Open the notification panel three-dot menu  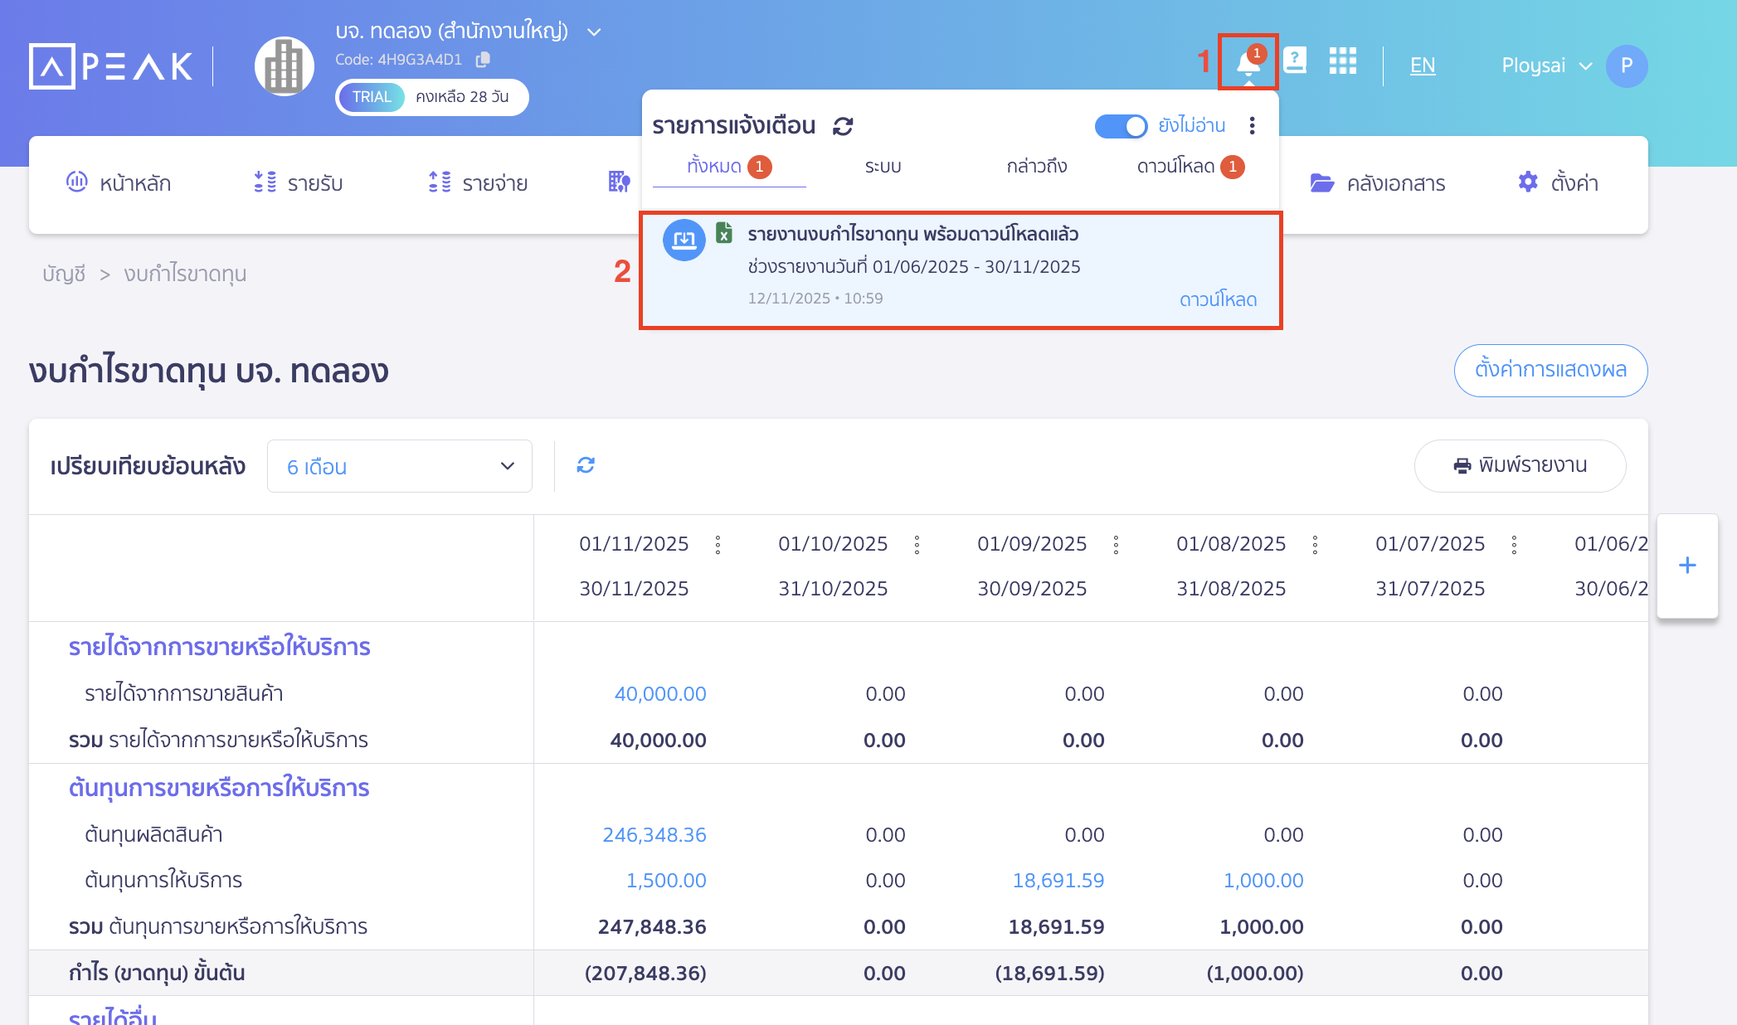(x=1252, y=126)
